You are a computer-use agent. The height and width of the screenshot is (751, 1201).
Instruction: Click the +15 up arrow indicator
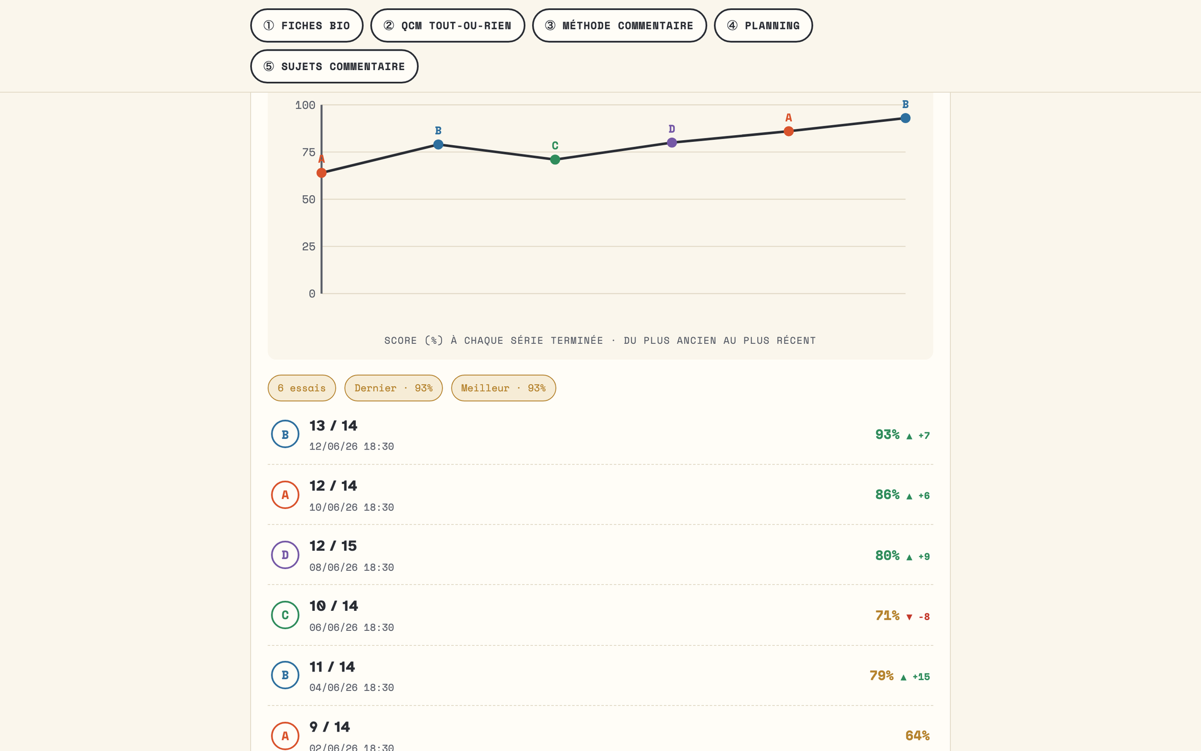click(x=915, y=676)
